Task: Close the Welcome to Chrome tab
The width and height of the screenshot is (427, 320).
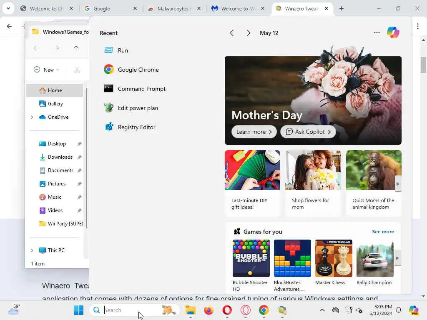Action: pyautogui.click(x=71, y=8)
